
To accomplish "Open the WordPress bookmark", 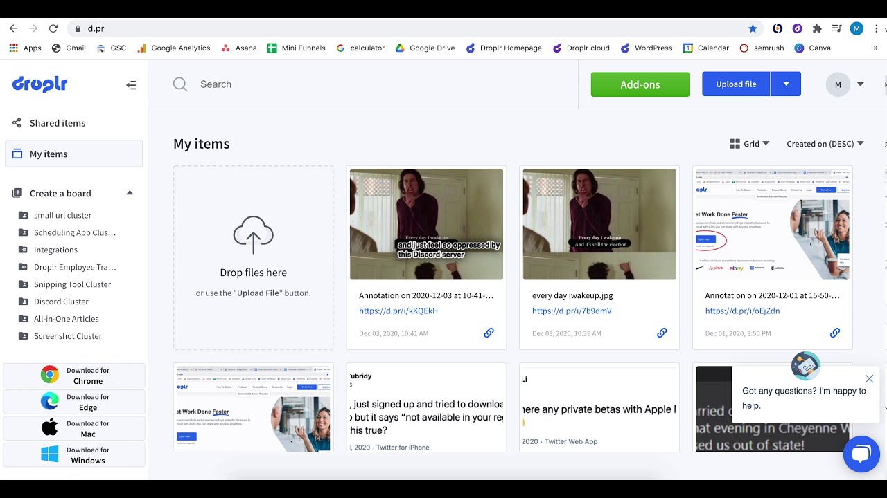I will [646, 48].
